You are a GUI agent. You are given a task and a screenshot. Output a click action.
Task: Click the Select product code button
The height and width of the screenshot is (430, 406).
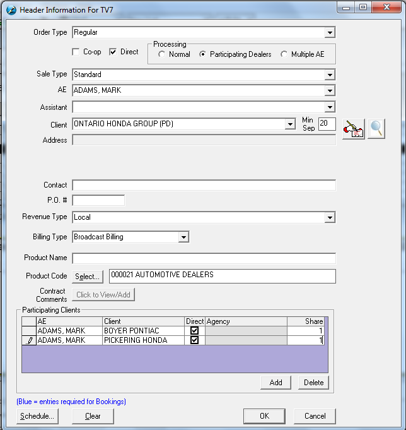click(x=87, y=277)
